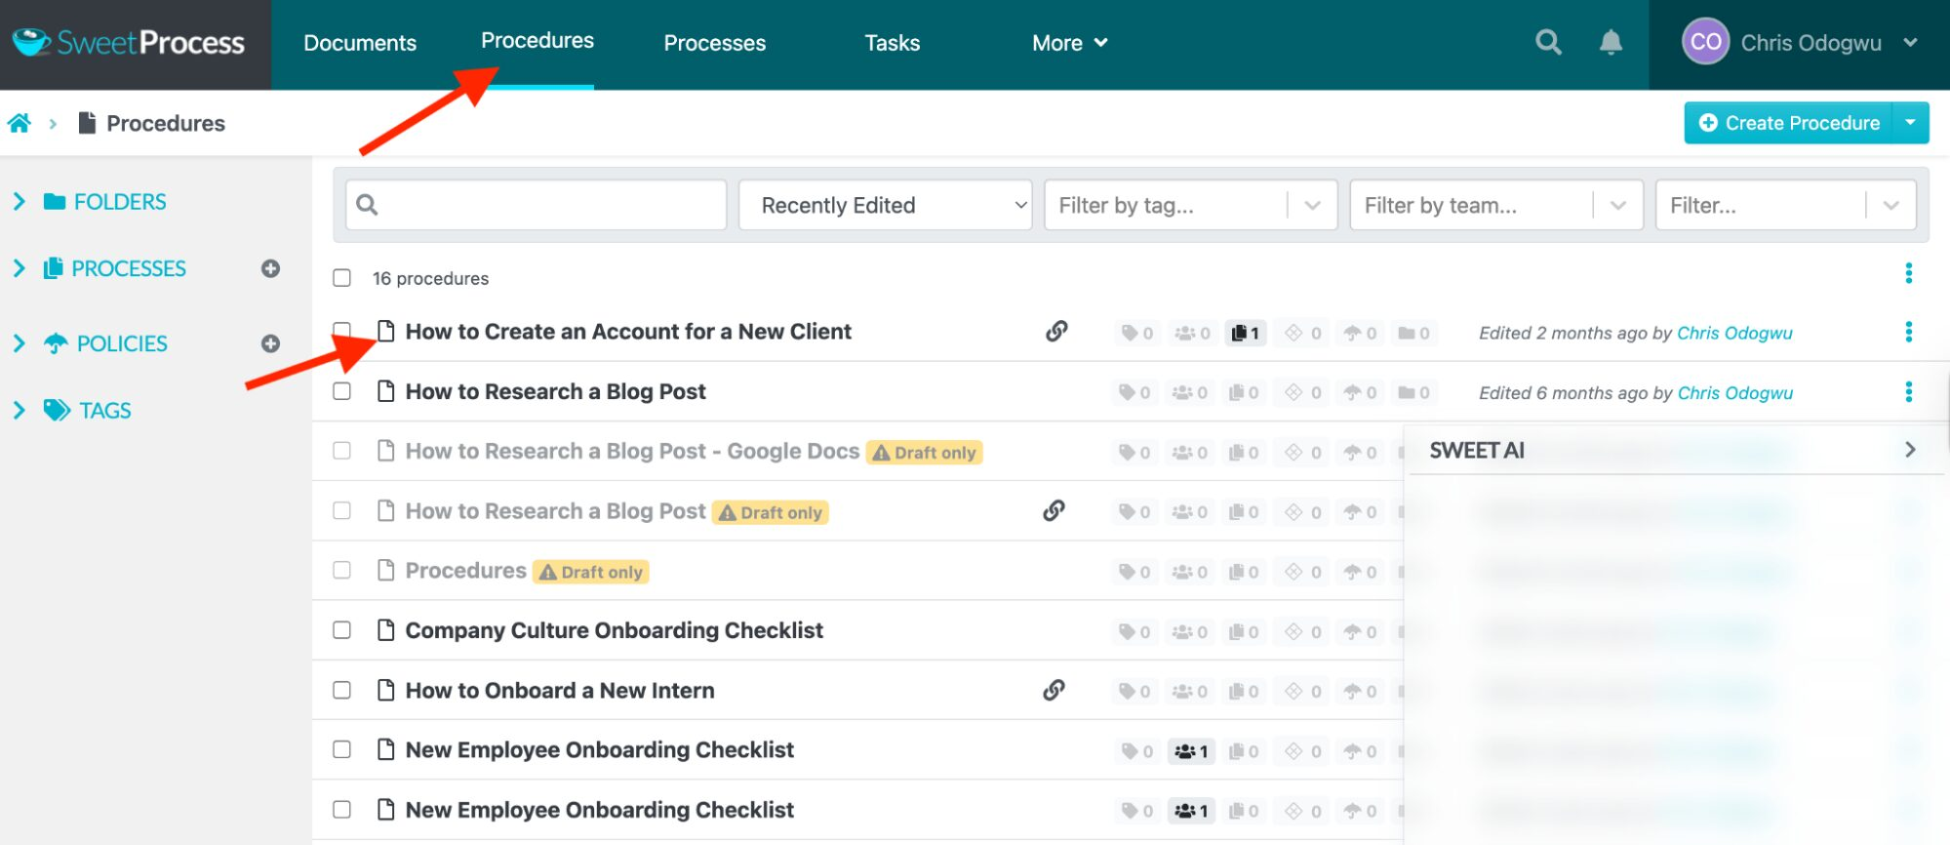Viewport: 1950px width, 845px height.
Task: Click folder count on How to Research a Blog Post row
Action: [x=1413, y=392]
